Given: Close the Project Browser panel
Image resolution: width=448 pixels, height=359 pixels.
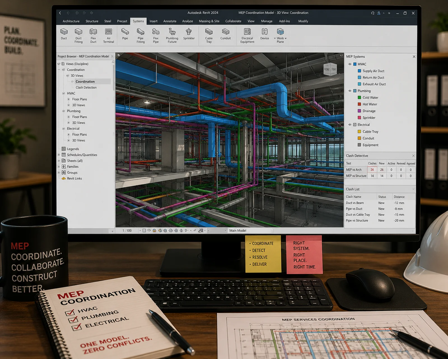Looking at the screenshot, I should [x=112, y=56].
